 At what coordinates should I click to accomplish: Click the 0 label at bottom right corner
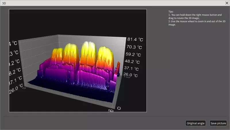point(119,108)
